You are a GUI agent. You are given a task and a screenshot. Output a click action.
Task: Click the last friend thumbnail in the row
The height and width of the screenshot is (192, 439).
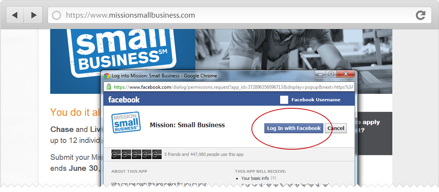[157, 154]
